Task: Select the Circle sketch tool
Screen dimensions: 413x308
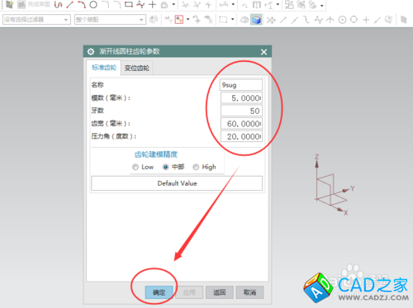Action: click(x=93, y=4)
